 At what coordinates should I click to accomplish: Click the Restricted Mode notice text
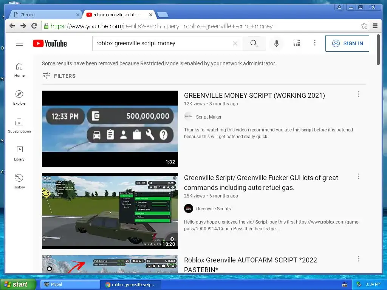coord(159,63)
